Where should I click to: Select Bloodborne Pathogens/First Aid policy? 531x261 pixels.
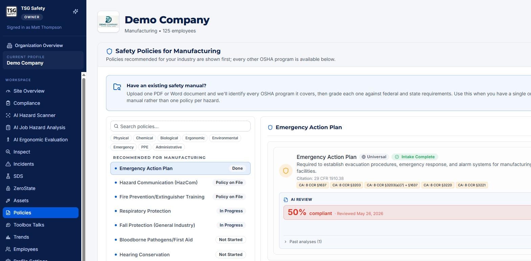coord(180,240)
